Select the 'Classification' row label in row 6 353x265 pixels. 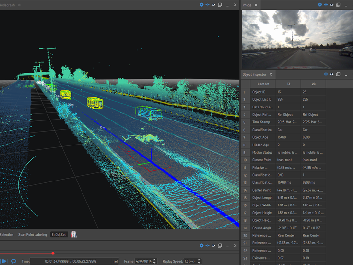pyautogui.click(x=262, y=130)
